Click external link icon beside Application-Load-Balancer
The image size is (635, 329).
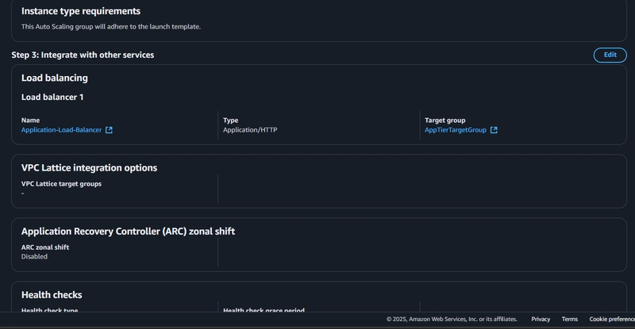point(109,130)
